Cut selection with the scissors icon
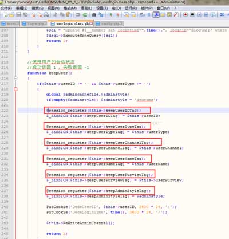This screenshot has width=229, height=239. coord(55,15)
